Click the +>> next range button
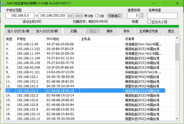Screen dimensions: 184x124 pyautogui.click(x=79, y=16)
